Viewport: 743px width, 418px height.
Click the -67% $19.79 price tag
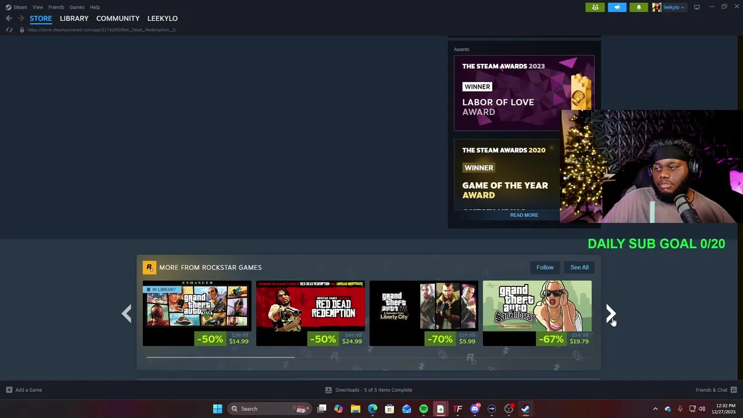564,339
